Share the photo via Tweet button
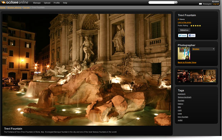This screenshot has height=140, width=222. coord(183,36)
